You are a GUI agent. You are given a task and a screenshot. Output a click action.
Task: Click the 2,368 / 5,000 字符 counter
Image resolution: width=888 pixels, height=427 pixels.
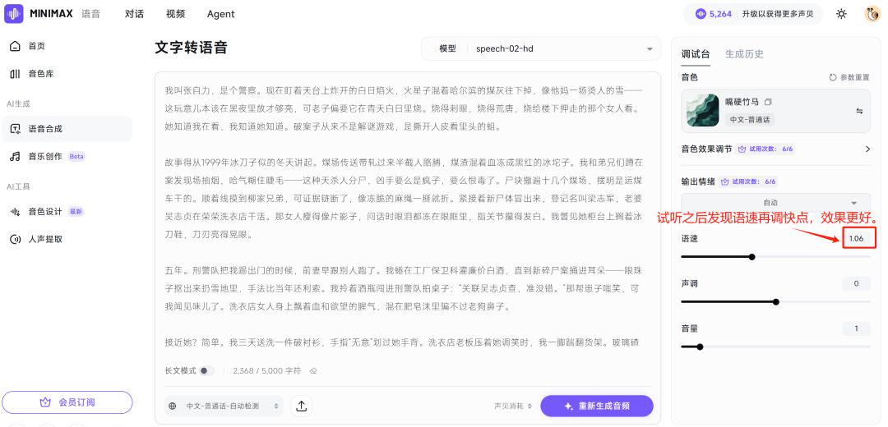[x=266, y=371]
